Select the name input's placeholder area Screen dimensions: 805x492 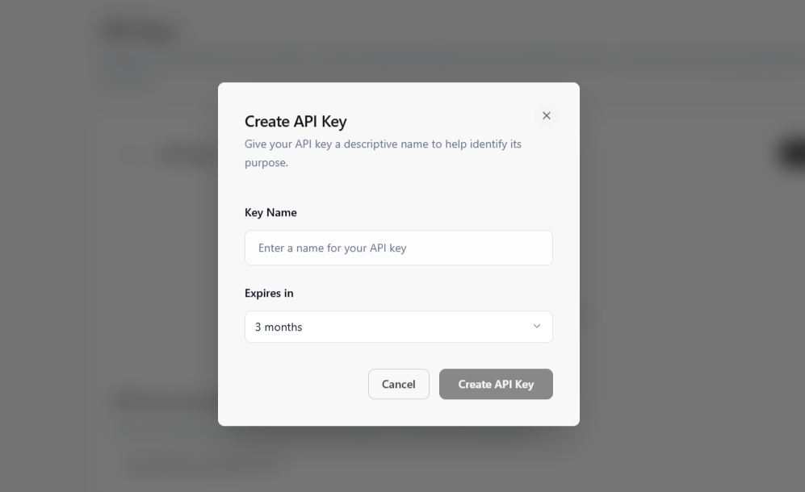pos(331,248)
